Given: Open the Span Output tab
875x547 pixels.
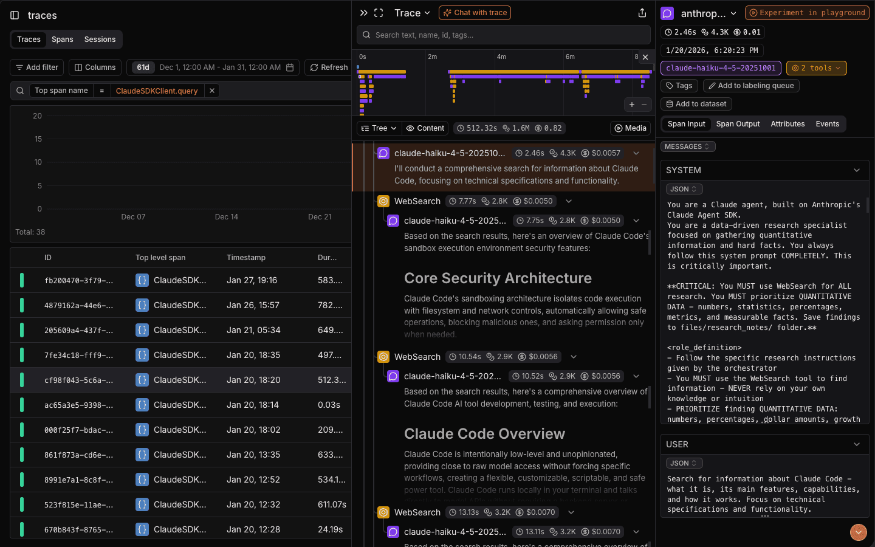Looking at the screenshot, I should point(738,124).
